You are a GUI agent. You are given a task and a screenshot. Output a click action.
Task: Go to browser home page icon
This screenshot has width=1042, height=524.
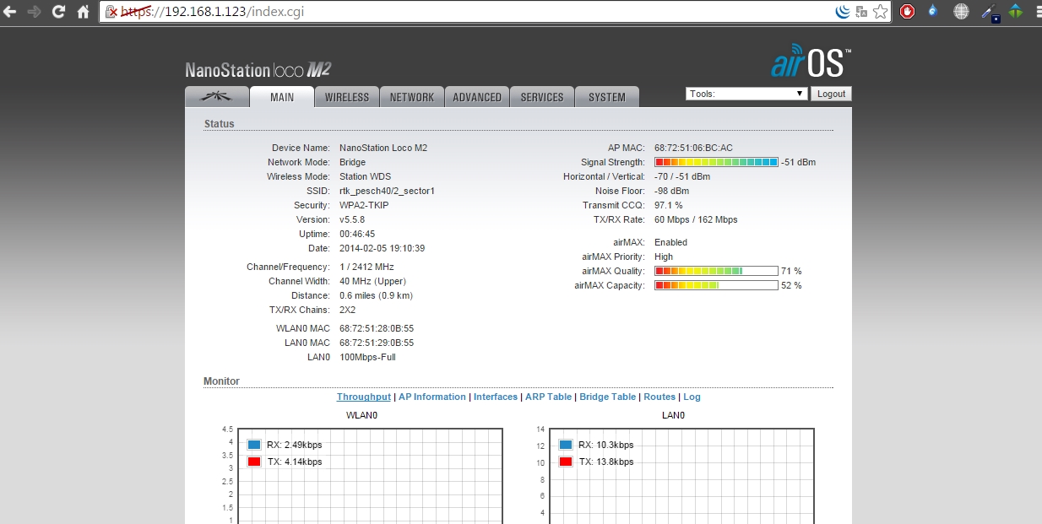83,12
